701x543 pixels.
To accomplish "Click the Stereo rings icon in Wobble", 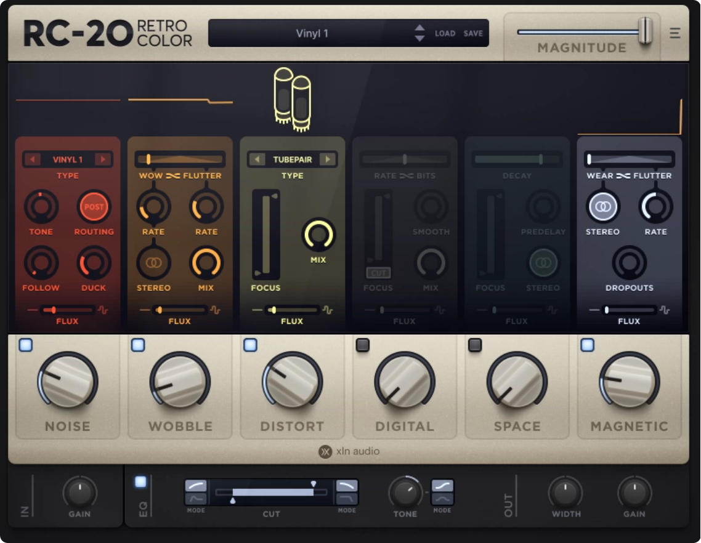I will tap(153, 263).
